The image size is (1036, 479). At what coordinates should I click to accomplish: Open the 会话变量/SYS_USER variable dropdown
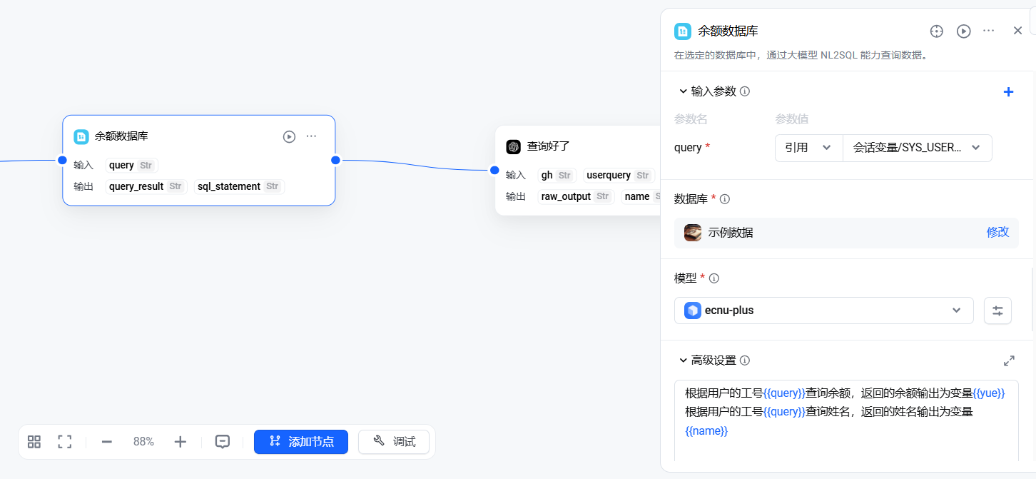coord(917,148)
